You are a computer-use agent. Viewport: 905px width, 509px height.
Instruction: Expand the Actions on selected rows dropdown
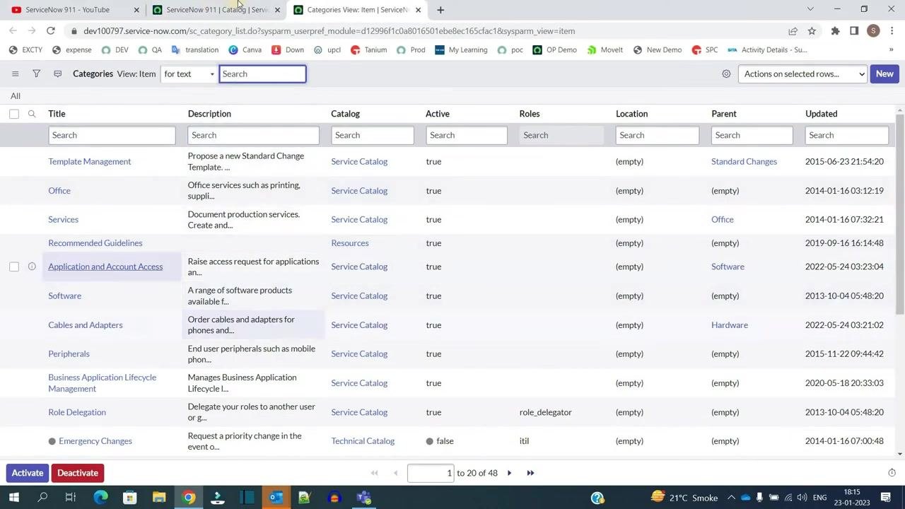[x=802, y=74]
